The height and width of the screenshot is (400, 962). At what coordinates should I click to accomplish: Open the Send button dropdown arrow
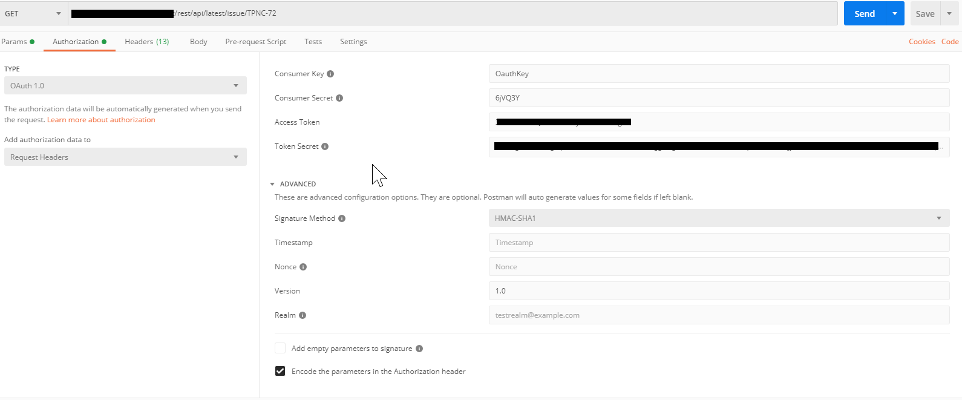[x=895, y=13]
